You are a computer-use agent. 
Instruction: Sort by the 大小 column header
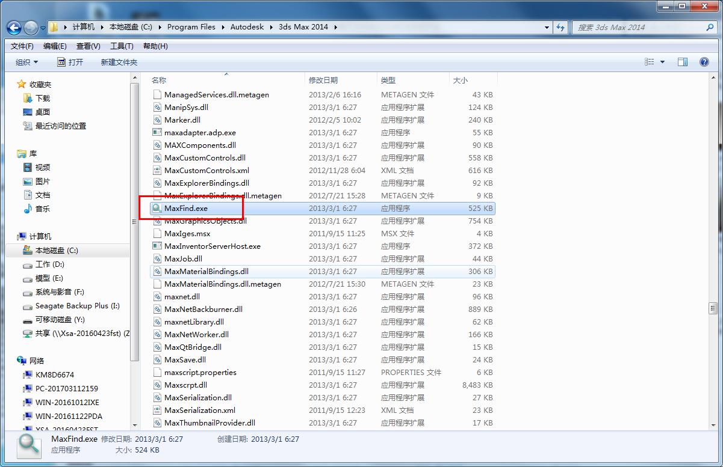(x=473, y=80)
